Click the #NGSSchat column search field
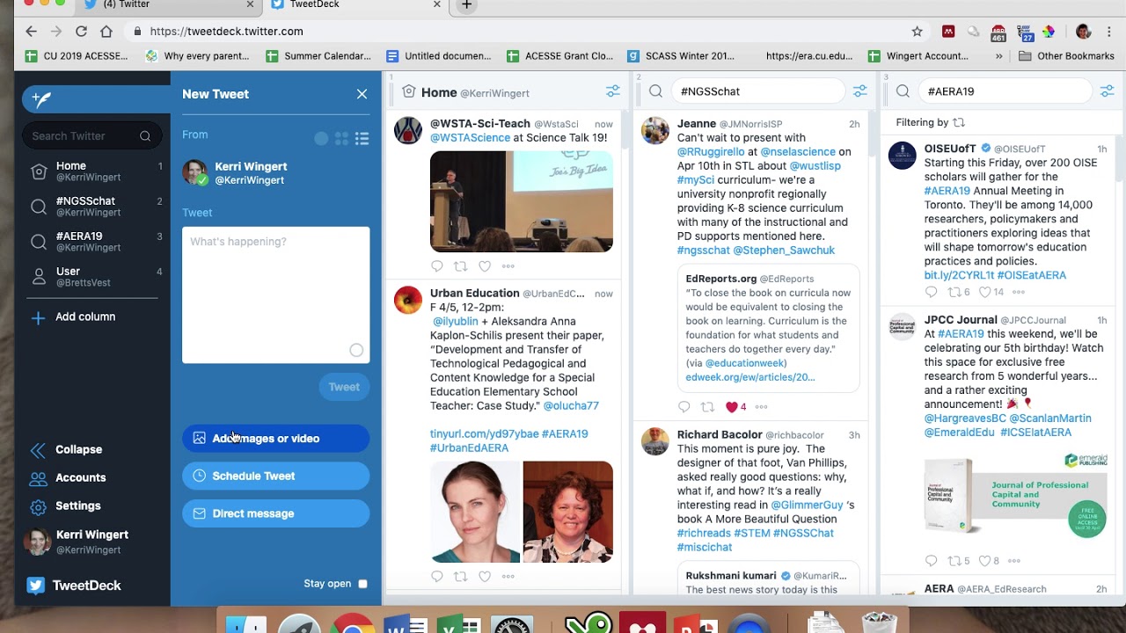 757,91
